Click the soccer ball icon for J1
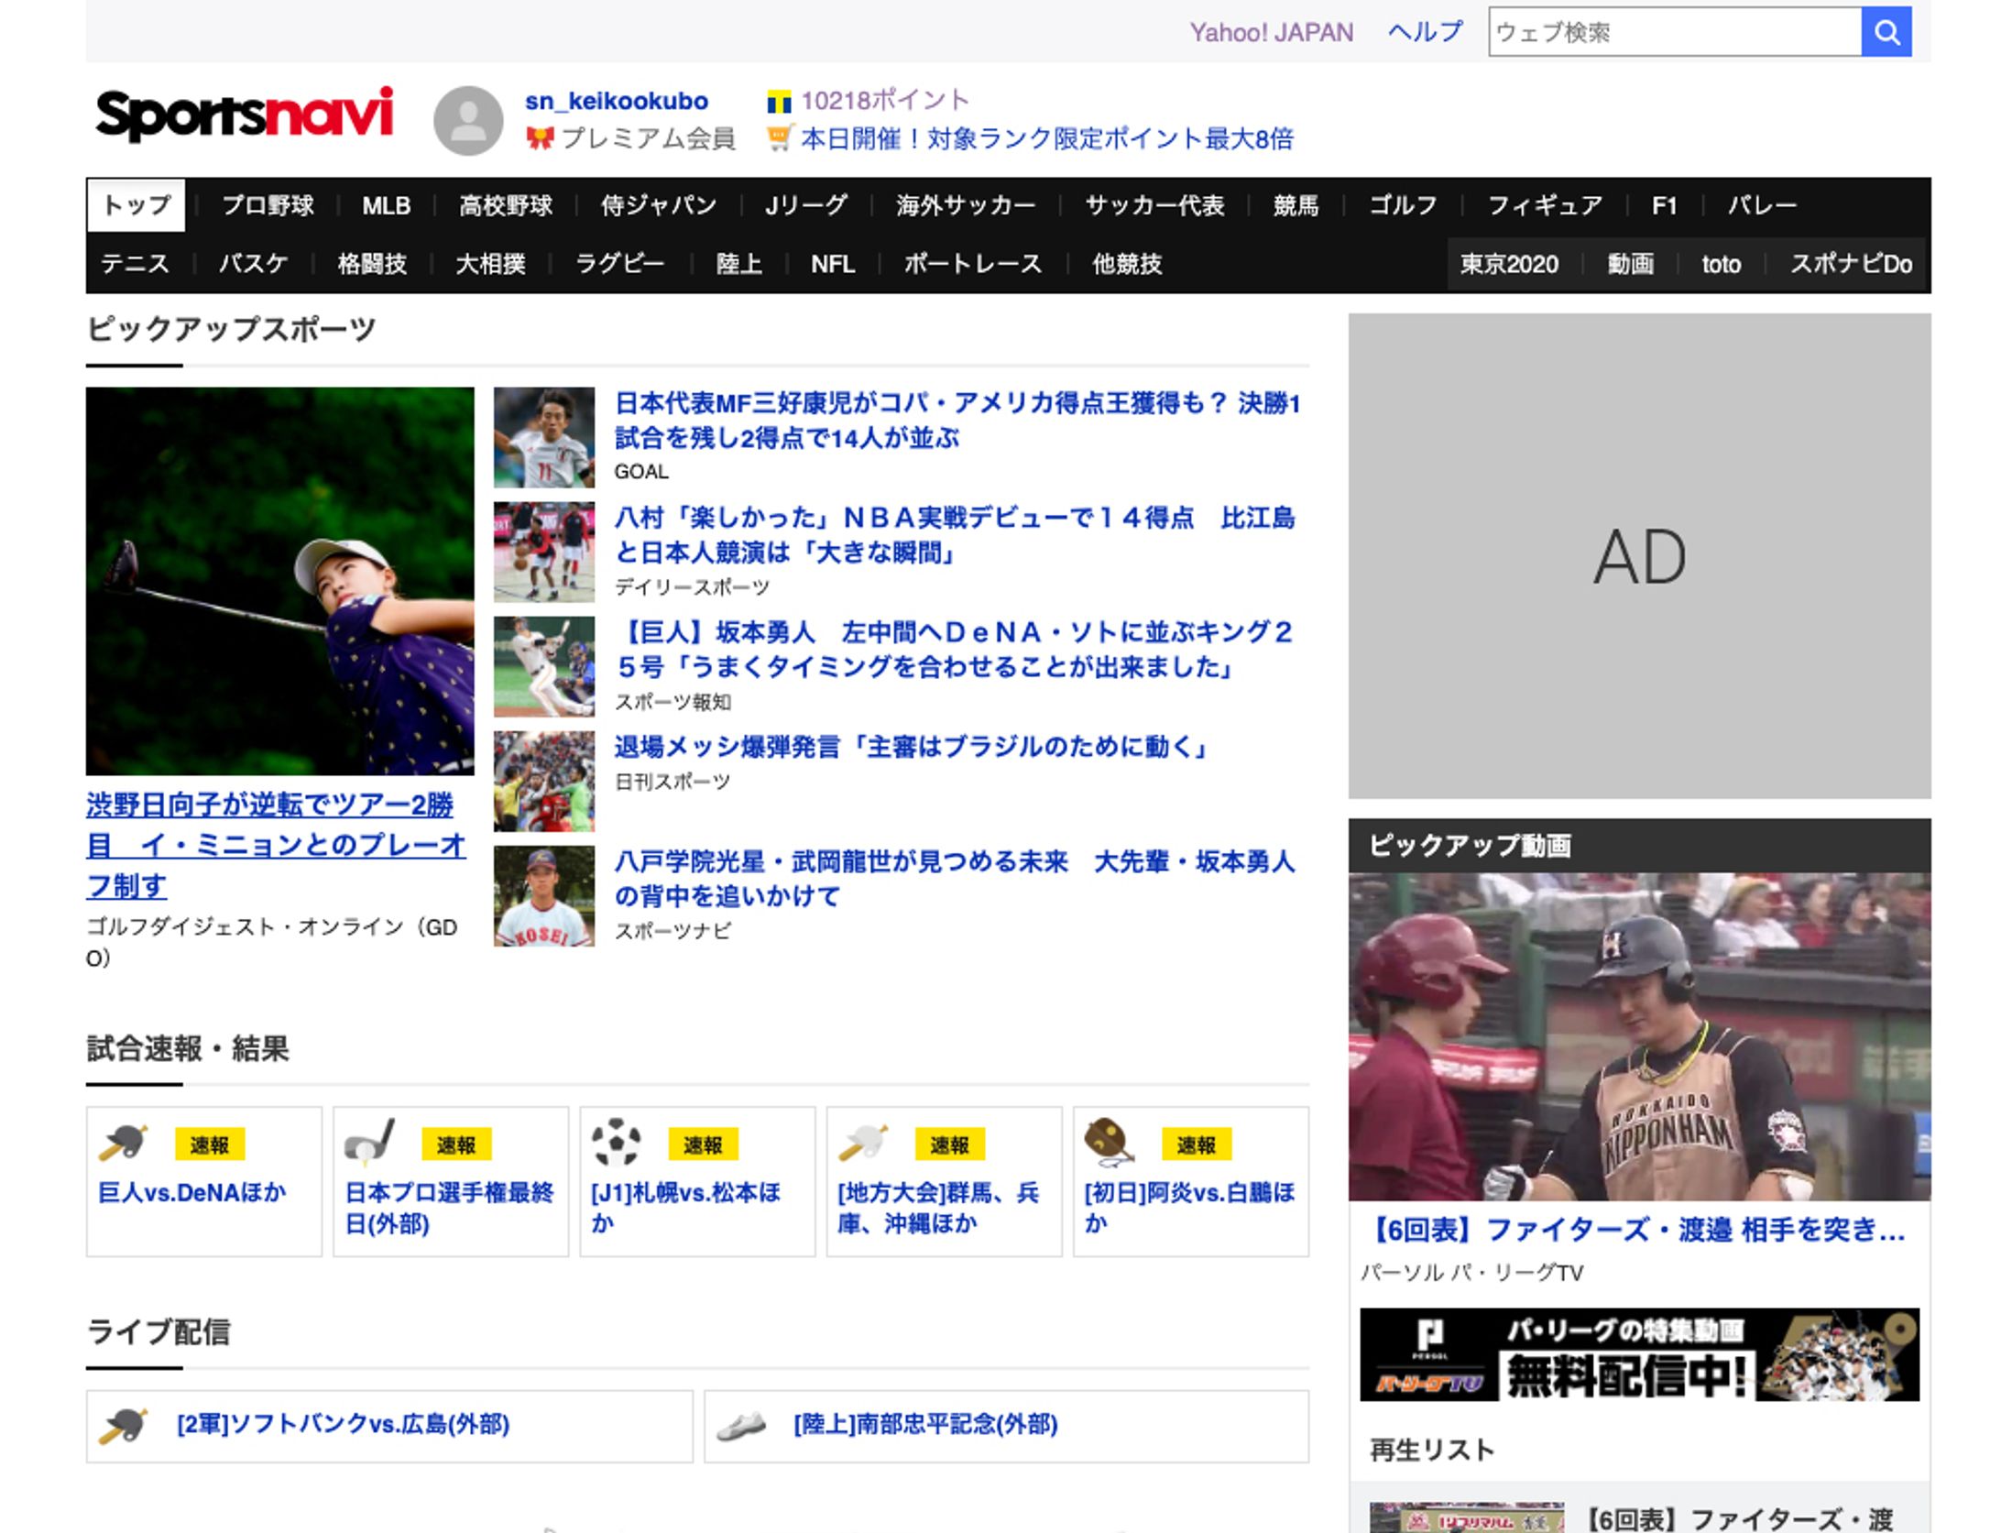Image resolution: width=2001 pixels, height=1533 pixels. (x=616, y=1143)
